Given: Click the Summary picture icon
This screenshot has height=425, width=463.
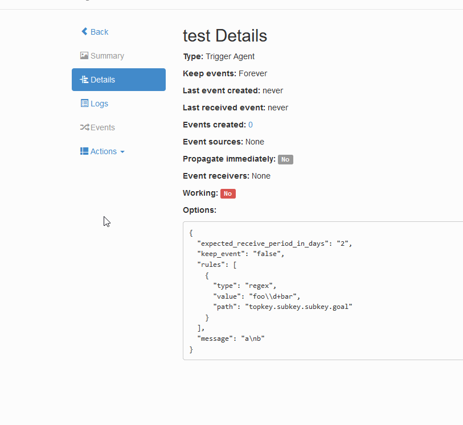Looking at the screenshot, I should pyautogui.click(x=84, y=55).
